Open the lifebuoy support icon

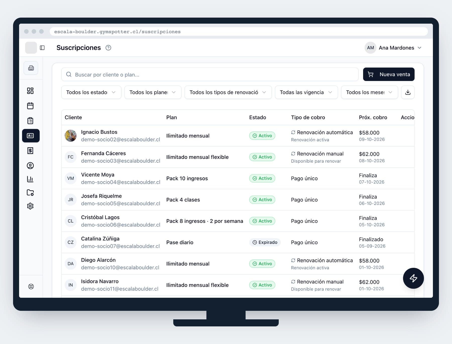click(x=31, y=286)
